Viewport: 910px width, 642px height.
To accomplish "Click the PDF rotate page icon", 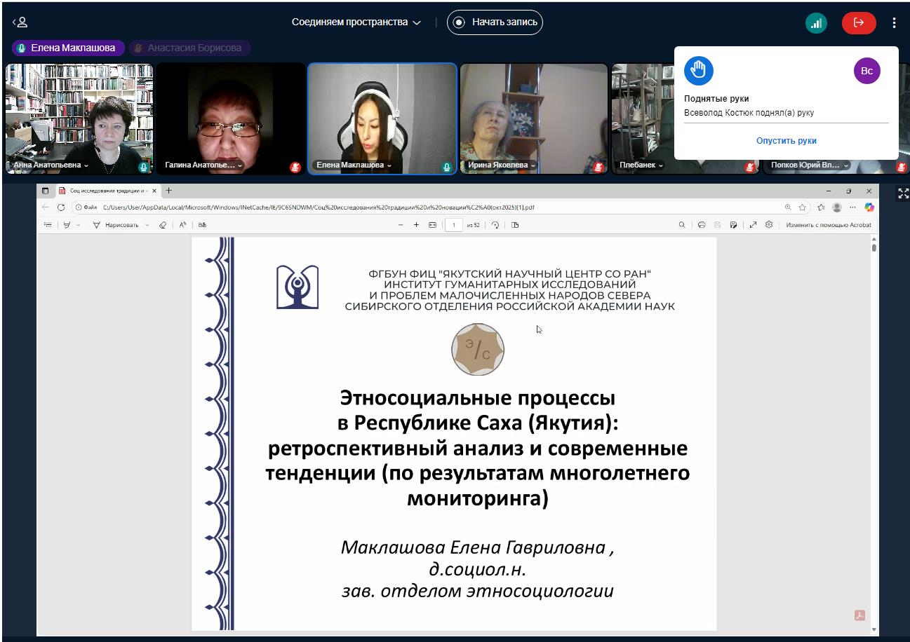I will pyautogui.click(x=495, y=225).
